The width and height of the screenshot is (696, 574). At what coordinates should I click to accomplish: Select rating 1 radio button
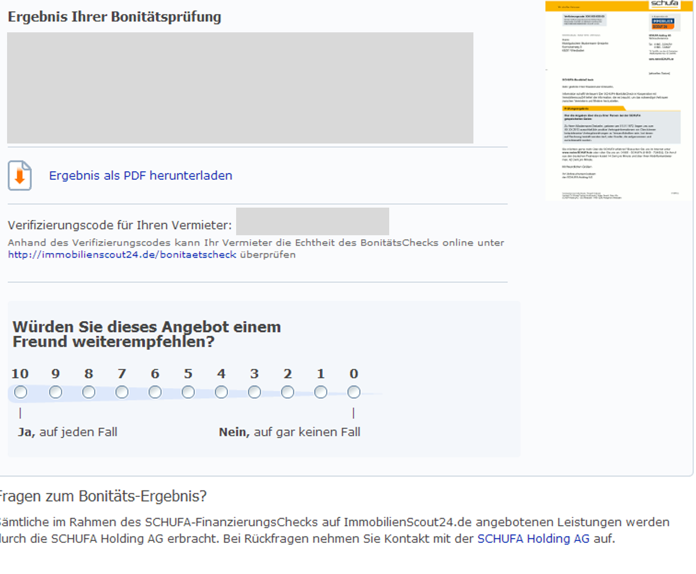tap(320, 392)
